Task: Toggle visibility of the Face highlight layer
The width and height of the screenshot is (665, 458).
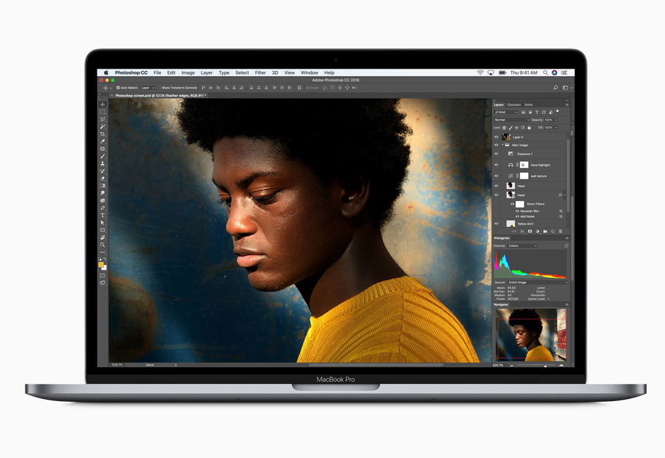Action: (496, 165)
